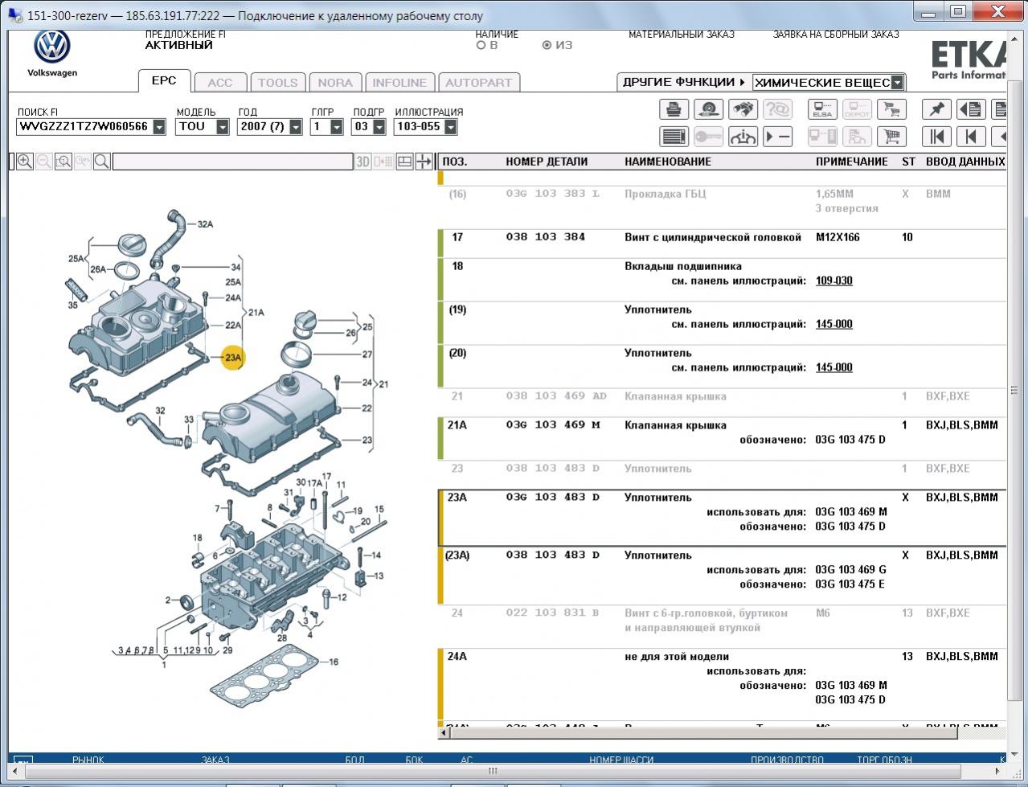Switch to the ACC tab
1028x787 pixels.
tap(220, 82)
